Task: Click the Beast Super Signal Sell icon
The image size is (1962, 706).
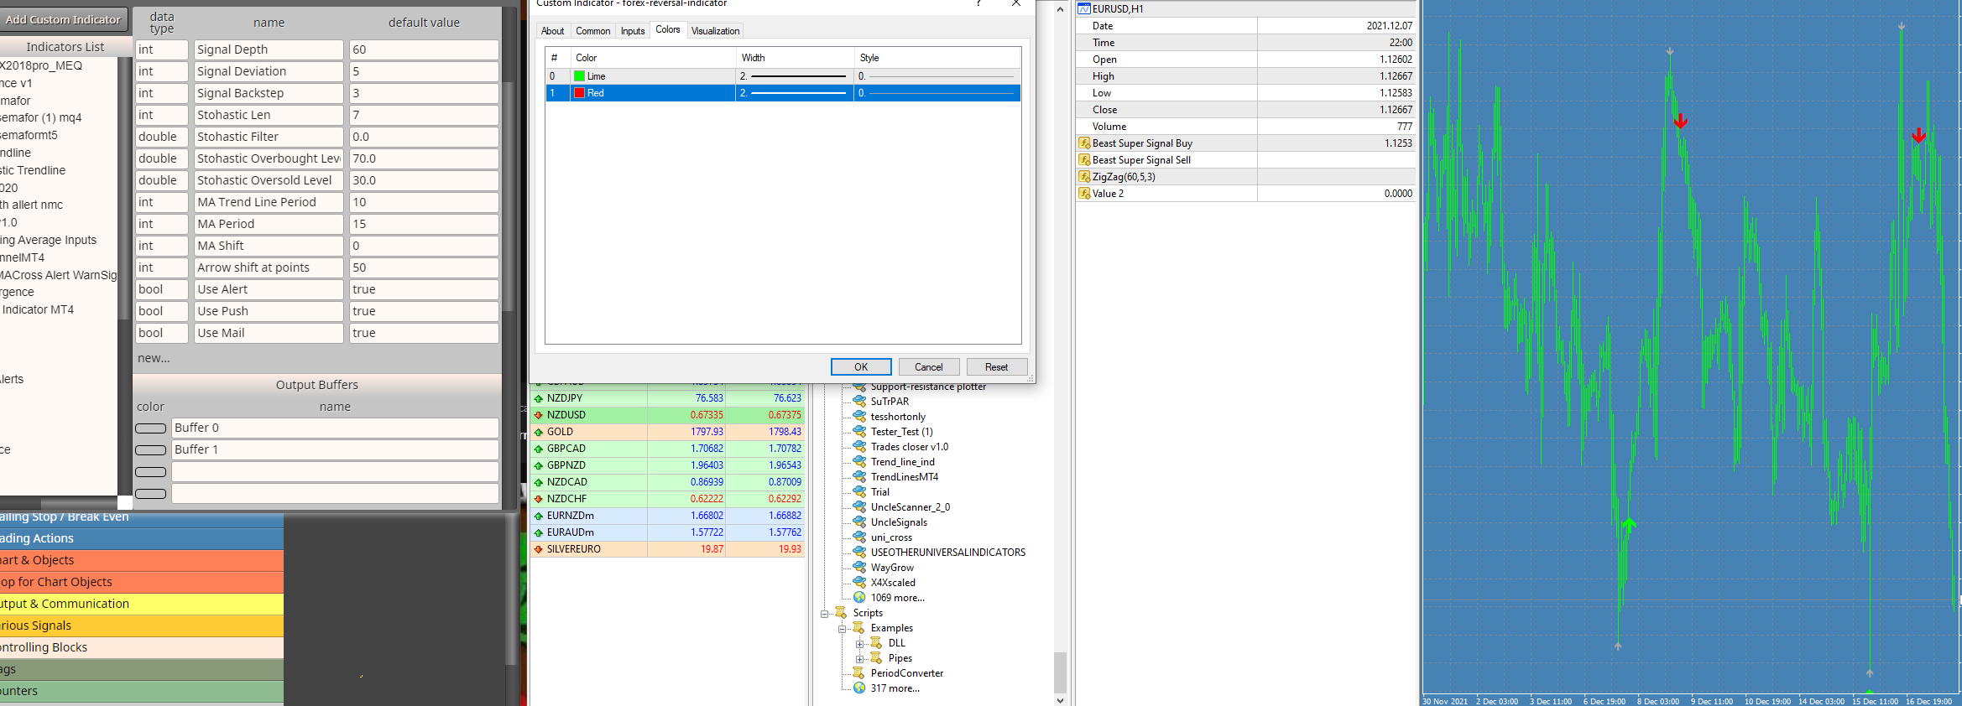Action: [x=1084, y=160]
